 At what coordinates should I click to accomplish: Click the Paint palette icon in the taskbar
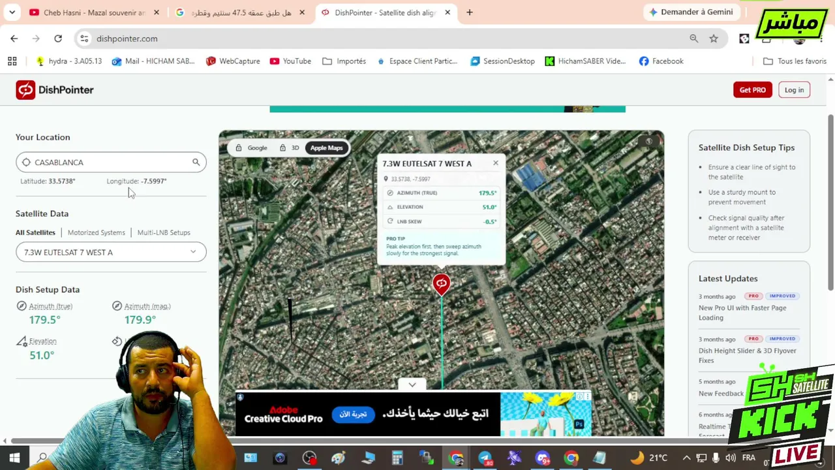coord(338,458)
